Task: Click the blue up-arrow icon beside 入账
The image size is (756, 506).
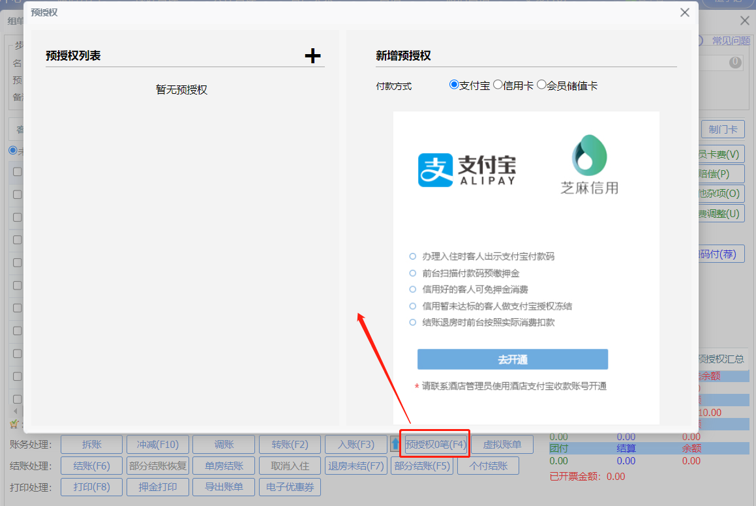Action: (x=395, y=444)
